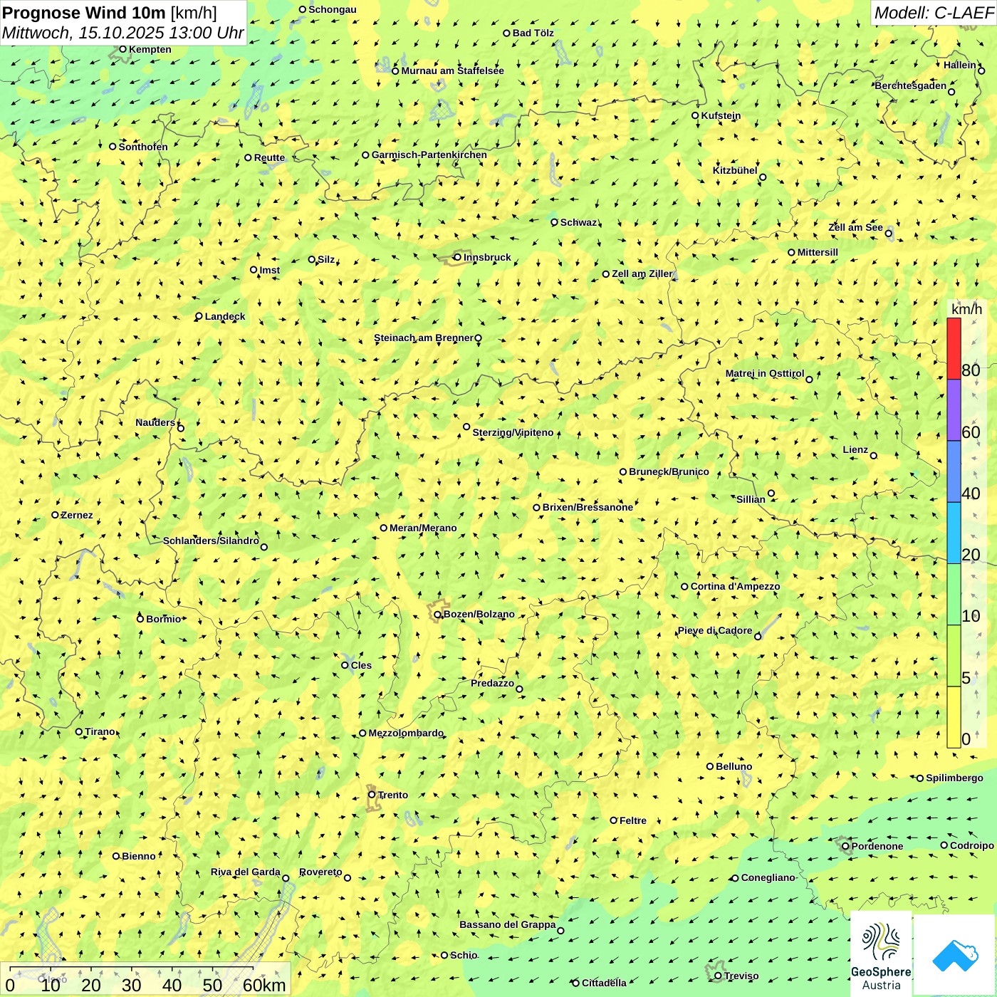Click the Riva del Garda marker
Image resolution: width=997 pixels, height=997 pixels.
click(286, 878)
